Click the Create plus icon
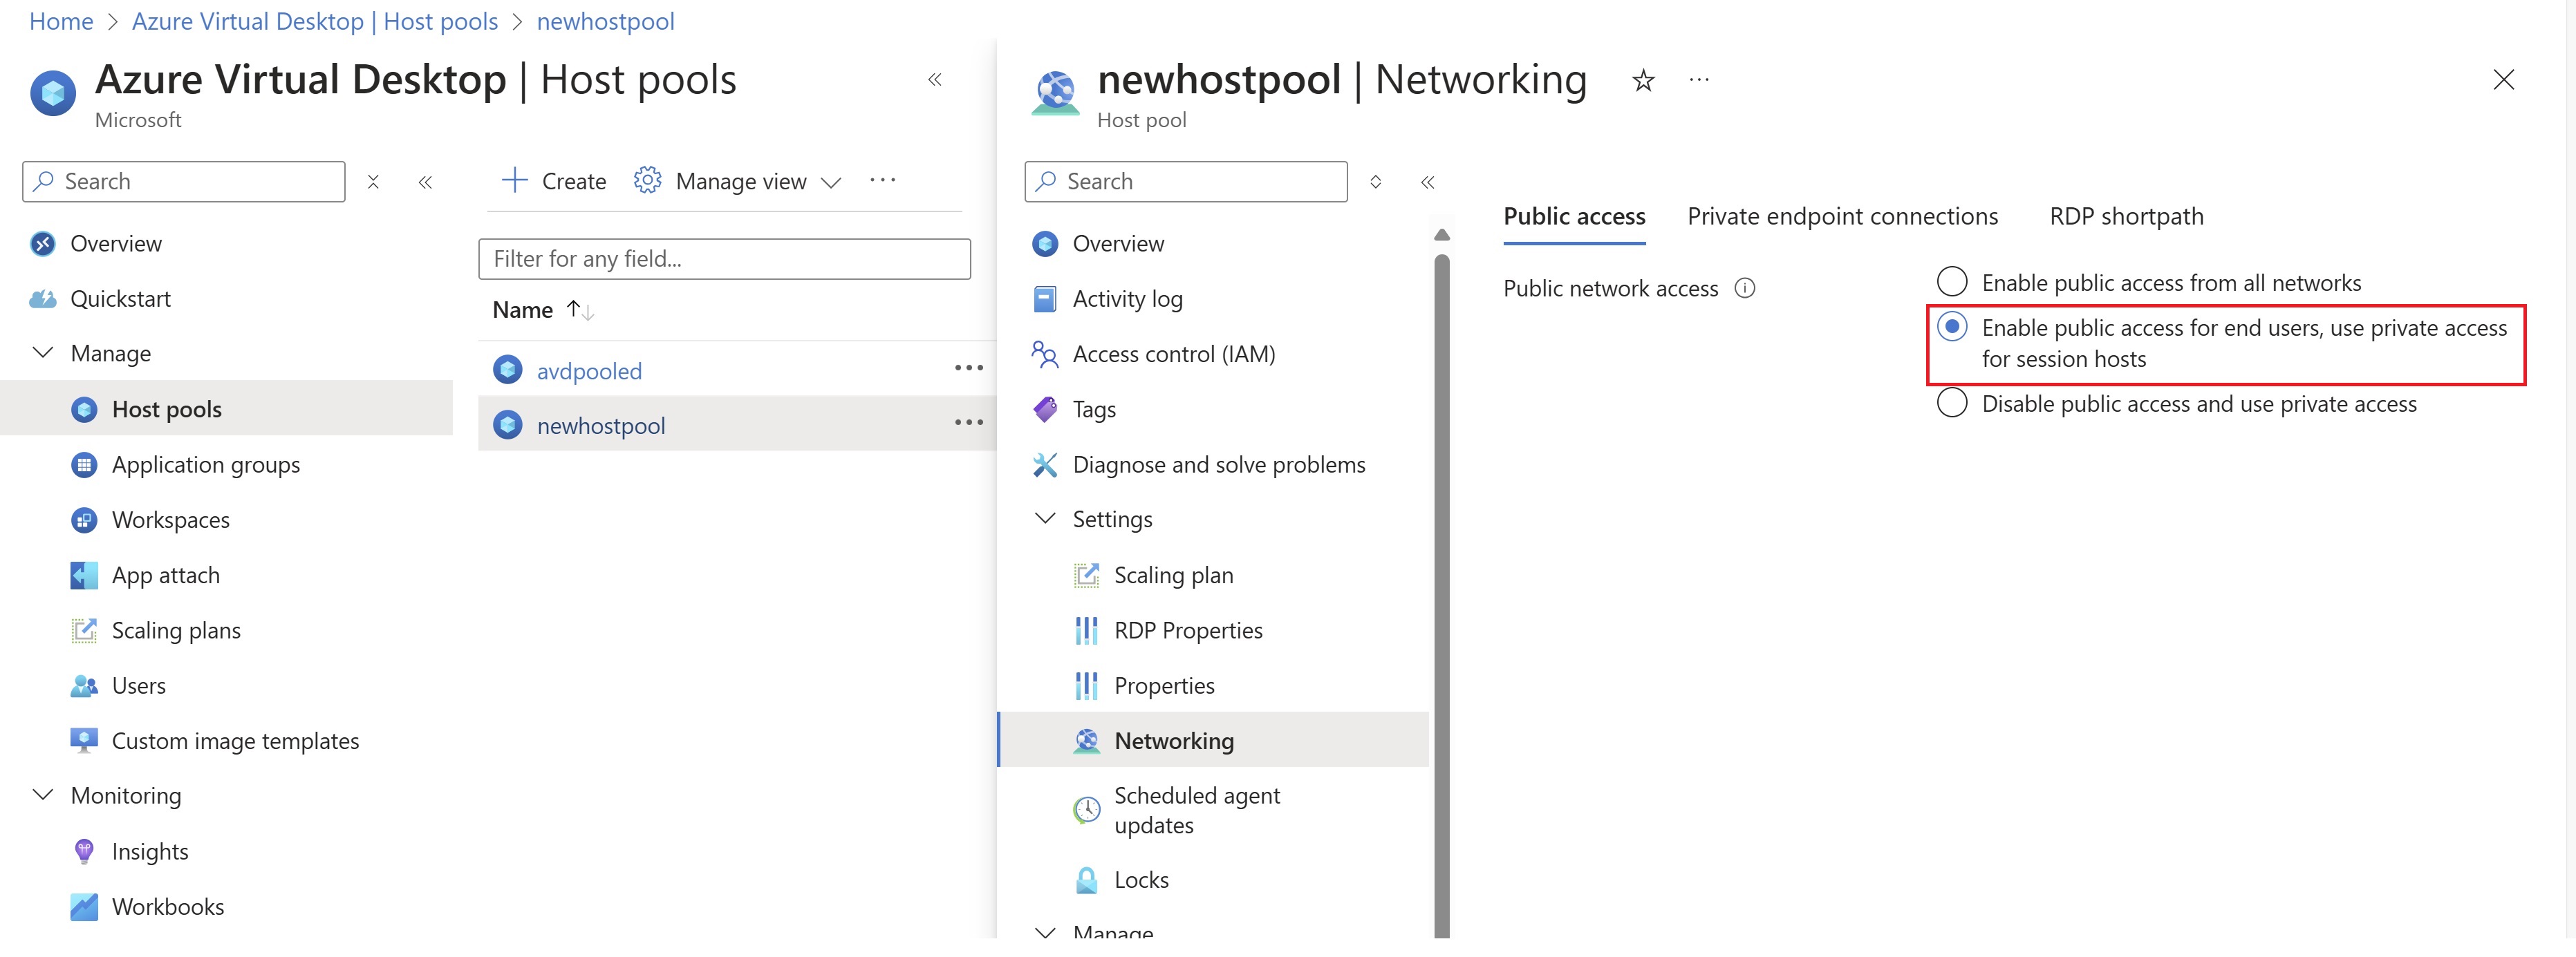Viewport: 2576px width, 957px height. point(514,181)
